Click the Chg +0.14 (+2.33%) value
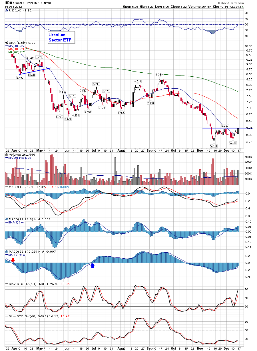 point(227,7)
